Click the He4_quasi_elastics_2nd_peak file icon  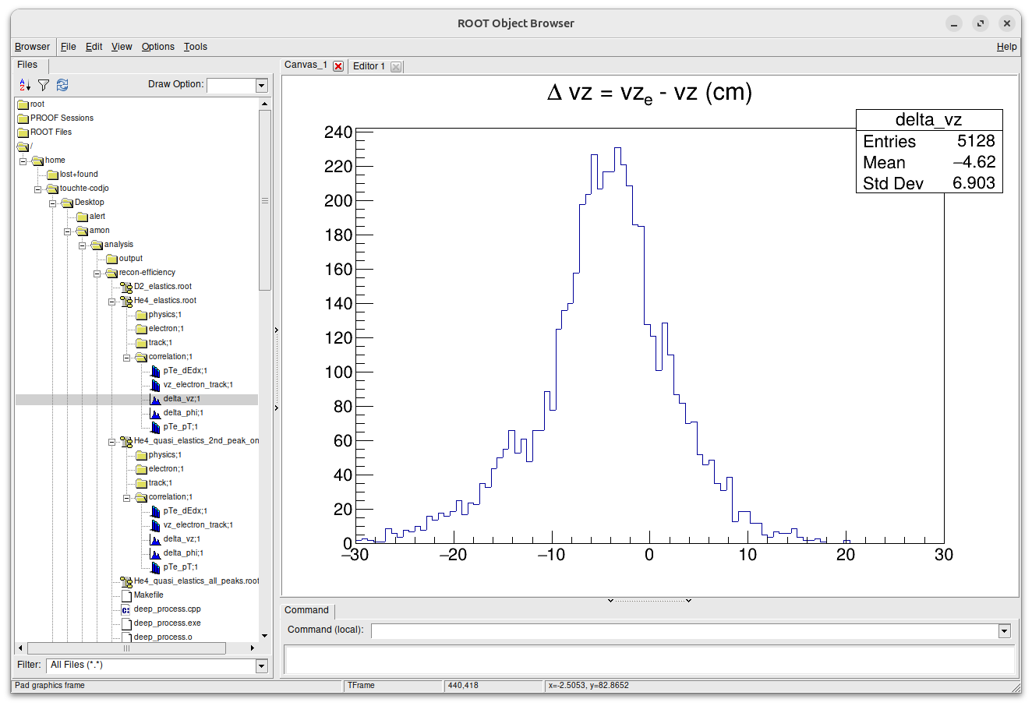(126, 441)
